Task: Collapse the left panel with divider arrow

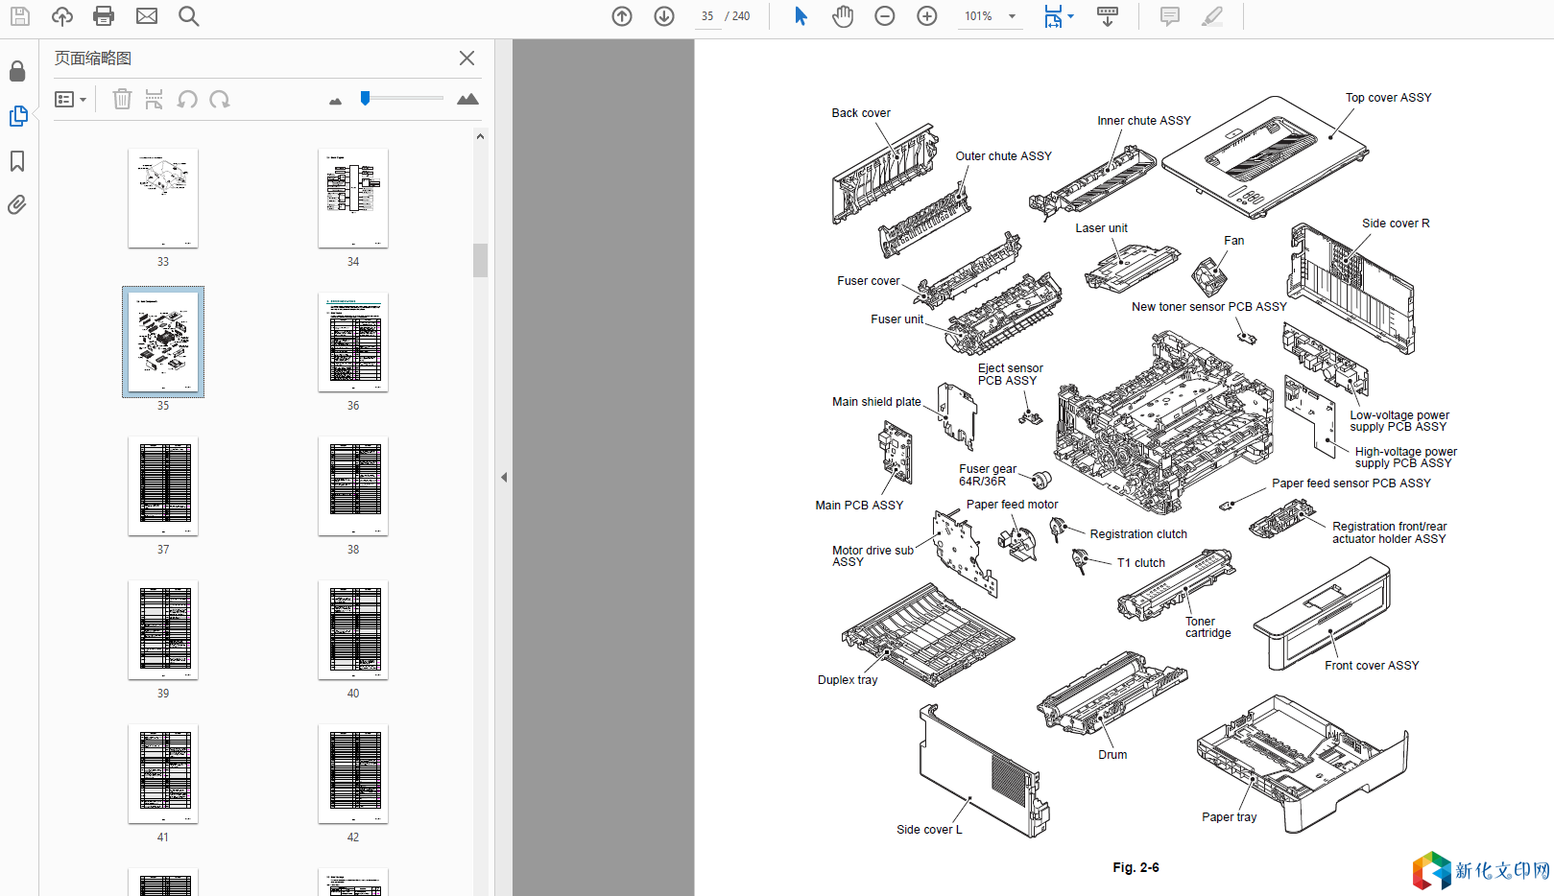Action: 504,477
